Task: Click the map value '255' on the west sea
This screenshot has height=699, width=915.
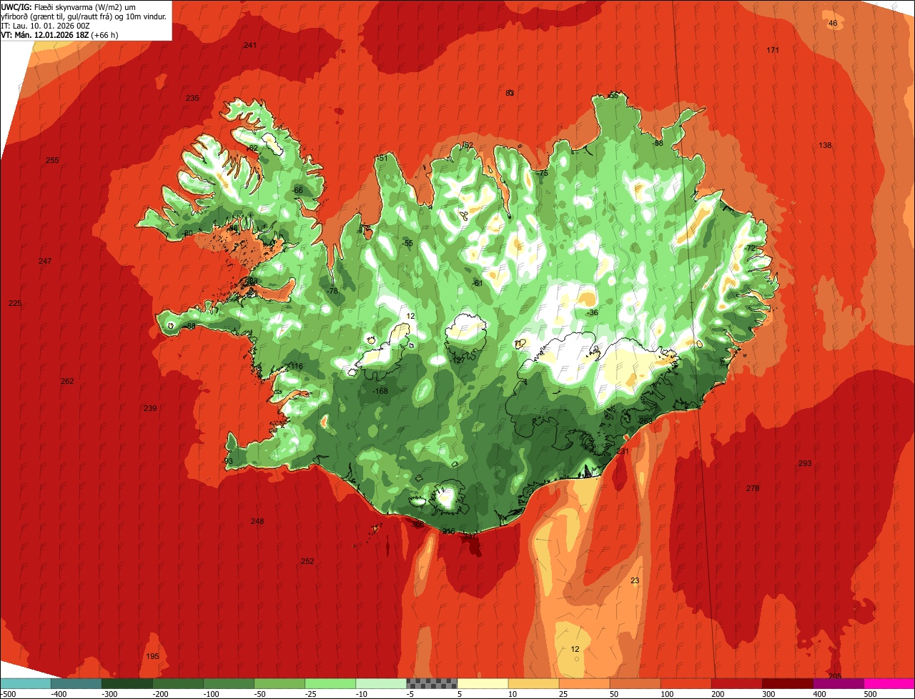Action: click(x=52, y=160)
